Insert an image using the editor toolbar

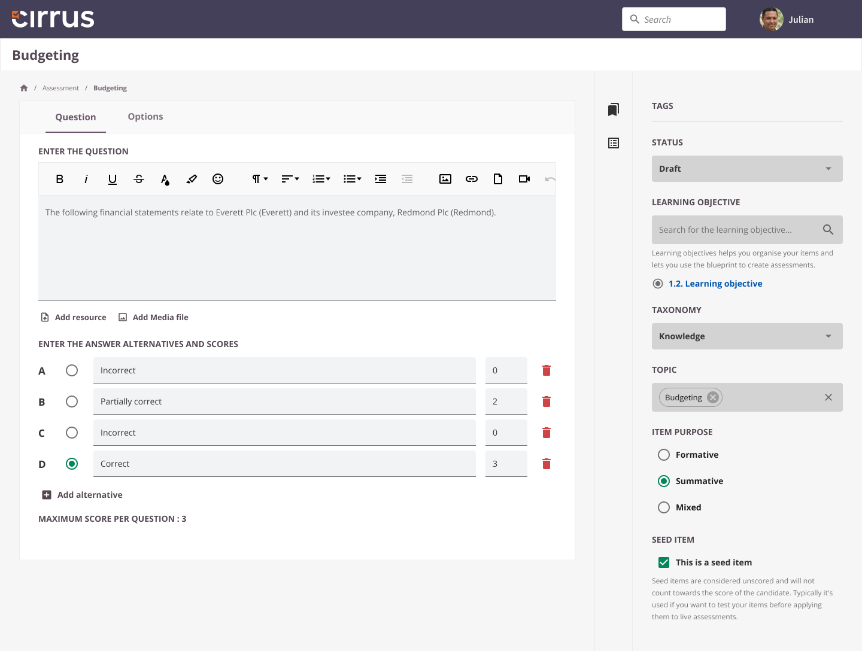tap(445, 179)
